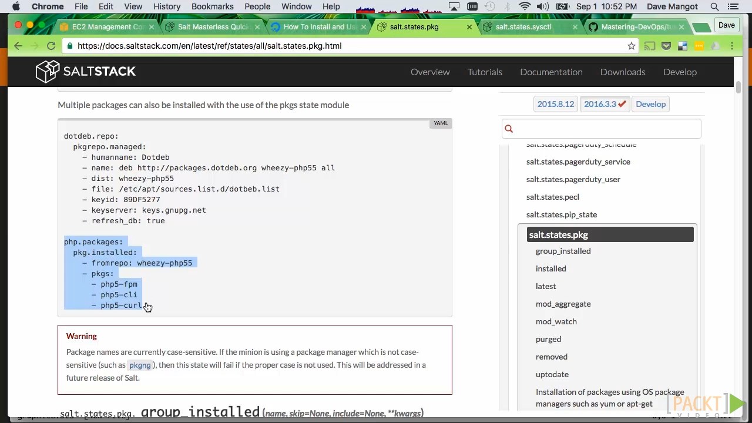Open the Overview nav link
The image size is (752, 423).
[430, 72]
